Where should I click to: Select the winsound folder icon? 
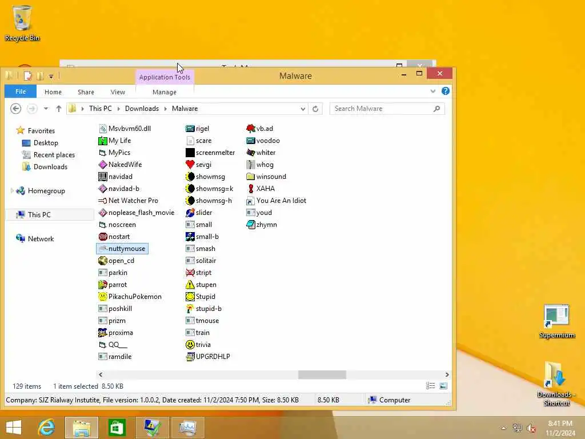[251, 177]
